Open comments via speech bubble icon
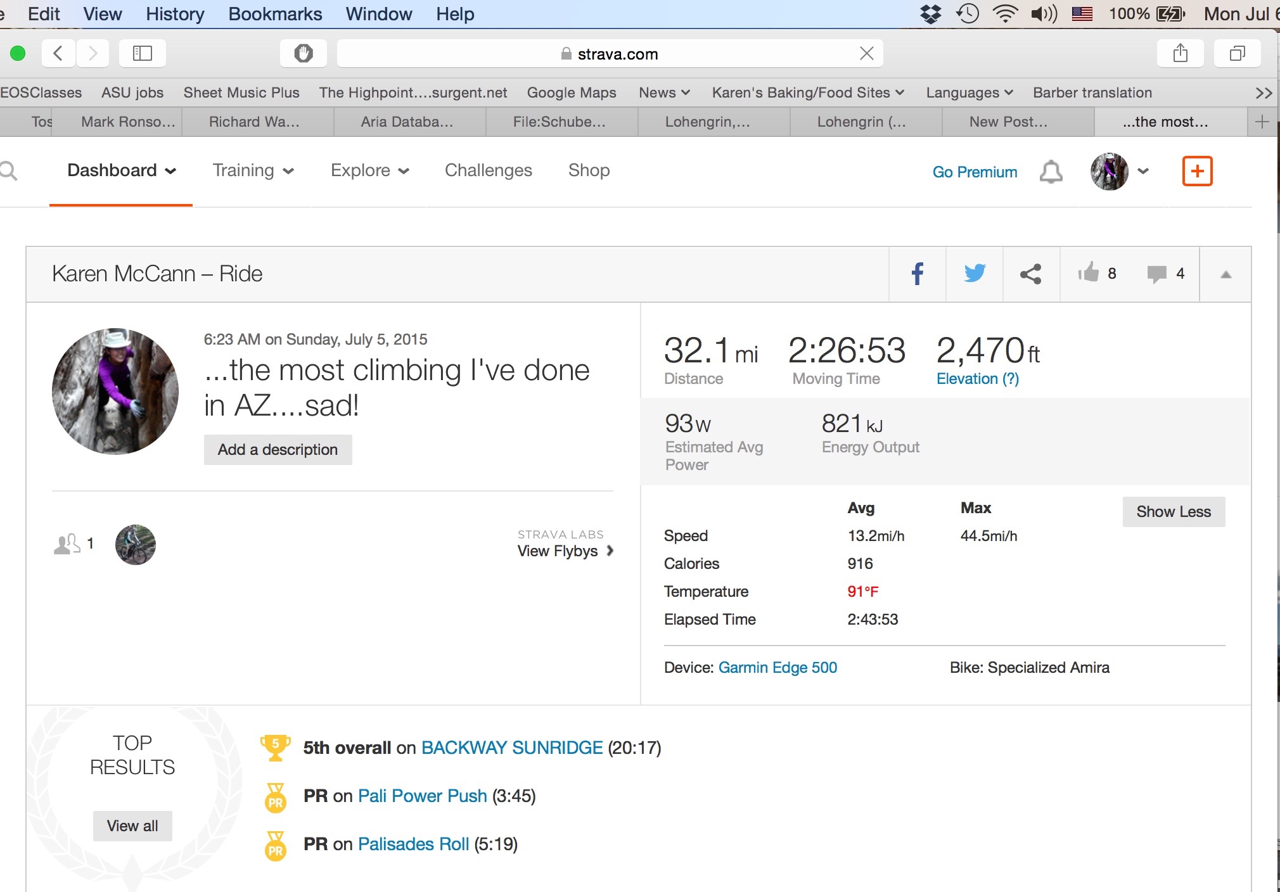The height and width of the screenshot is (892, 1280). click(x=1156, y=274)
